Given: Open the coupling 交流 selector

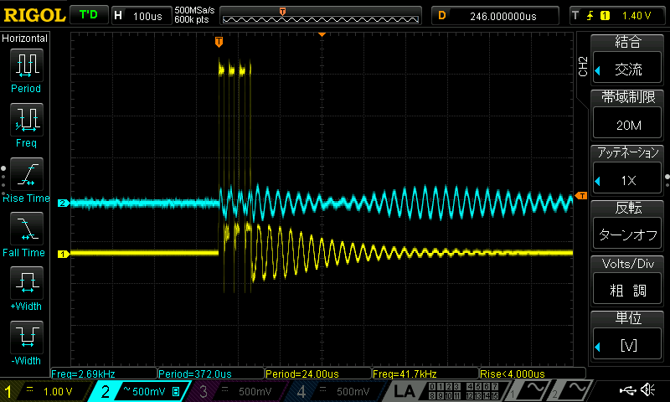Looking at the screenshot, I should point(627,68).
